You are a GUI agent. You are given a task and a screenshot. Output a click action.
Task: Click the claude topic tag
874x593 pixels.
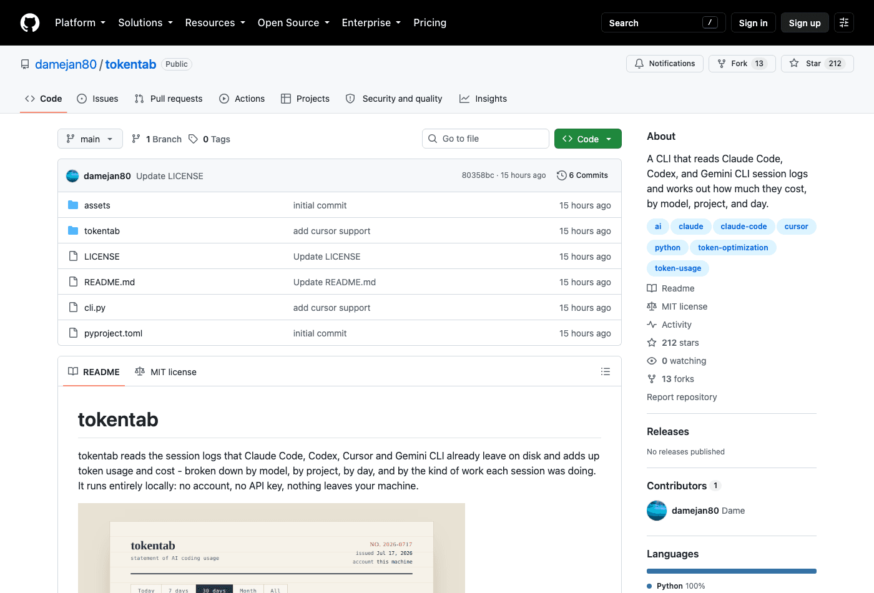click(x=691, y=227)
